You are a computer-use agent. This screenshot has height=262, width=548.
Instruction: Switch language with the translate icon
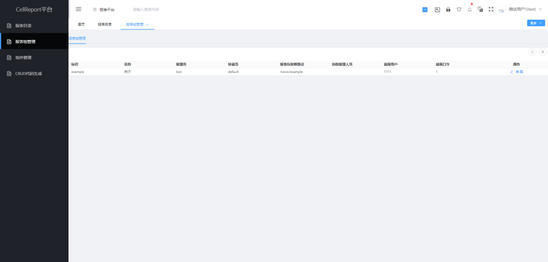(480, 10)
